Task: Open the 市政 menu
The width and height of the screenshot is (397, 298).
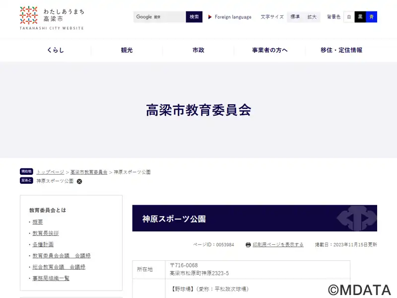Action: (198, 50)
